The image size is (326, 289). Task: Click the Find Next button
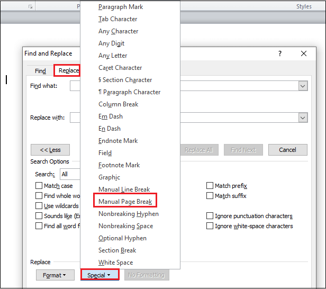tap(243, 150)
